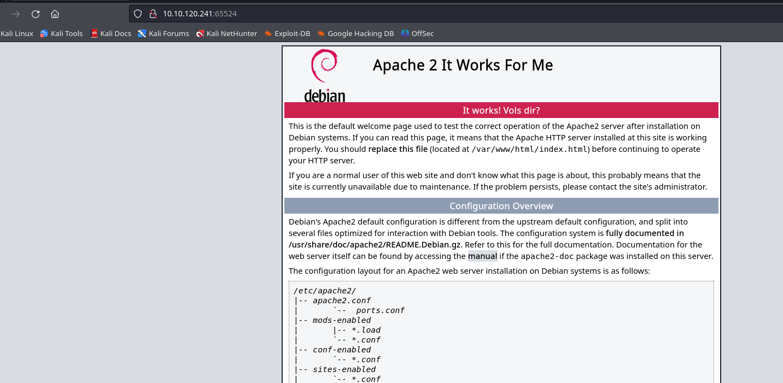This screenshot has height=383, width=783.
Task: Click the Kali Docs bookmark favicon
Action: 94,33
